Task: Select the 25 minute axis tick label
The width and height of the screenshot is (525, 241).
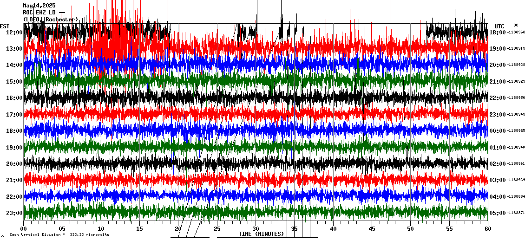Action: pos(217,228)
